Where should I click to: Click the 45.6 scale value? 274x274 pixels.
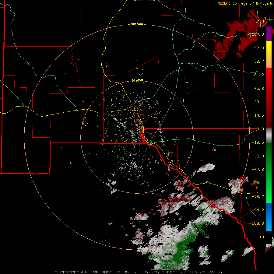(x=259, y=88)
